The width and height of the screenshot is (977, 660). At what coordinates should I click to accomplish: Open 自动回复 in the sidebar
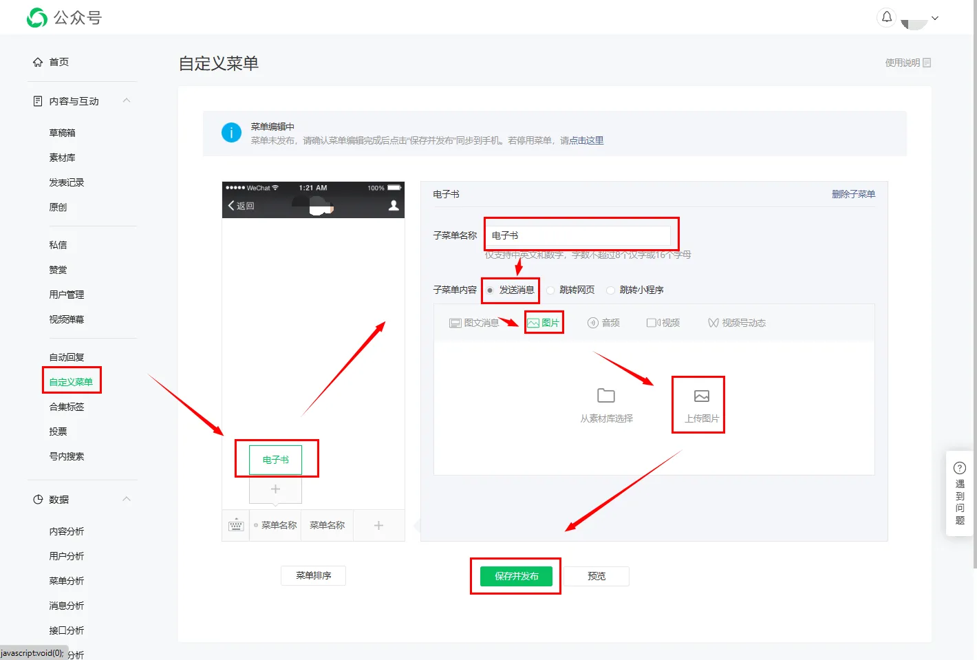click(x=67, y=357)
